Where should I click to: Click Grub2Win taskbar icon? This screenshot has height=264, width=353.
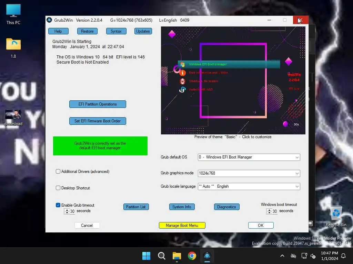[x=207, y=256]
